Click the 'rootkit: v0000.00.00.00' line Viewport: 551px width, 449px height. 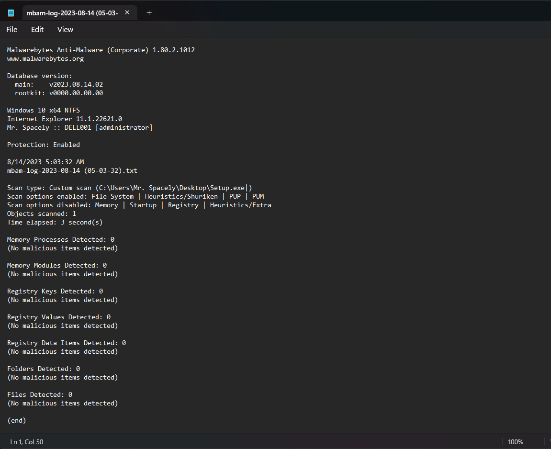coord(59,93)
